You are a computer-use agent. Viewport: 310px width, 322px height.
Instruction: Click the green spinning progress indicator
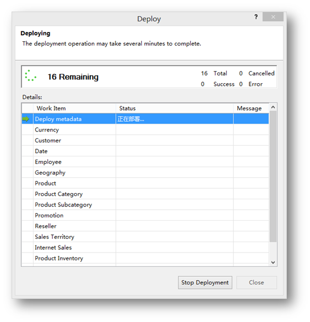pos(30,75)
